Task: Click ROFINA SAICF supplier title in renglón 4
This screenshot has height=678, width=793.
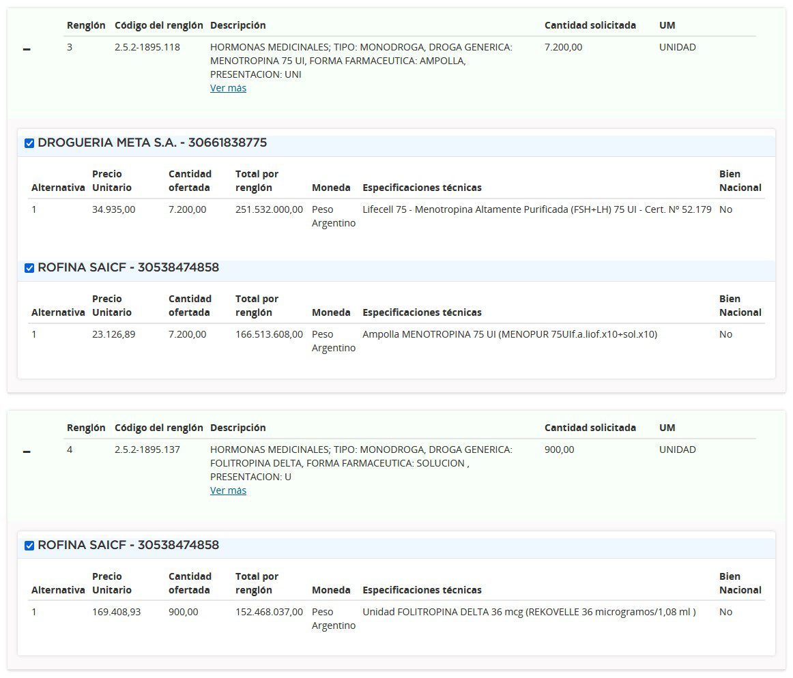Action: pos(128,546)
